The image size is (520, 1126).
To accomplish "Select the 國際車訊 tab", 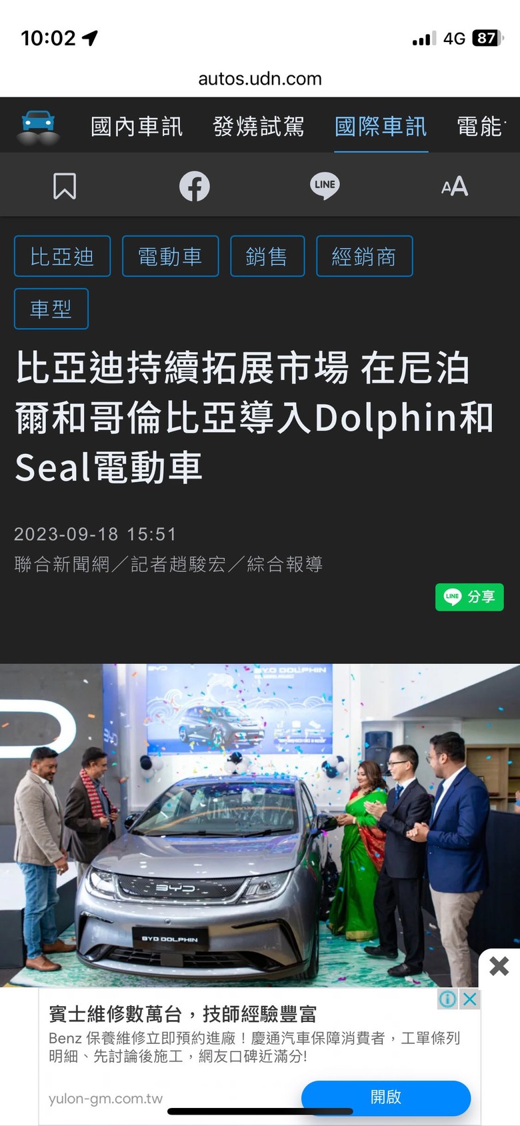I will (x=381, y=126).
